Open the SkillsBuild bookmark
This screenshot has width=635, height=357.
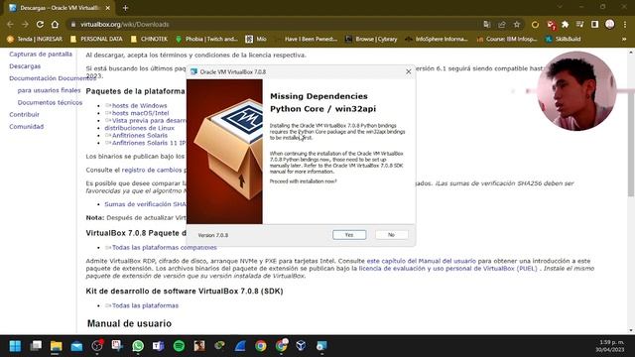point(563,40)
